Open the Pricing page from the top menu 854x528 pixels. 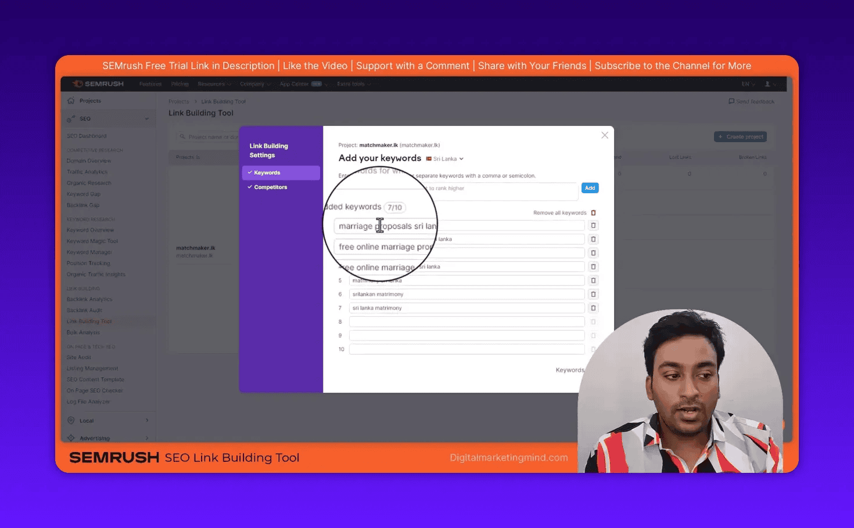(180, 84)
